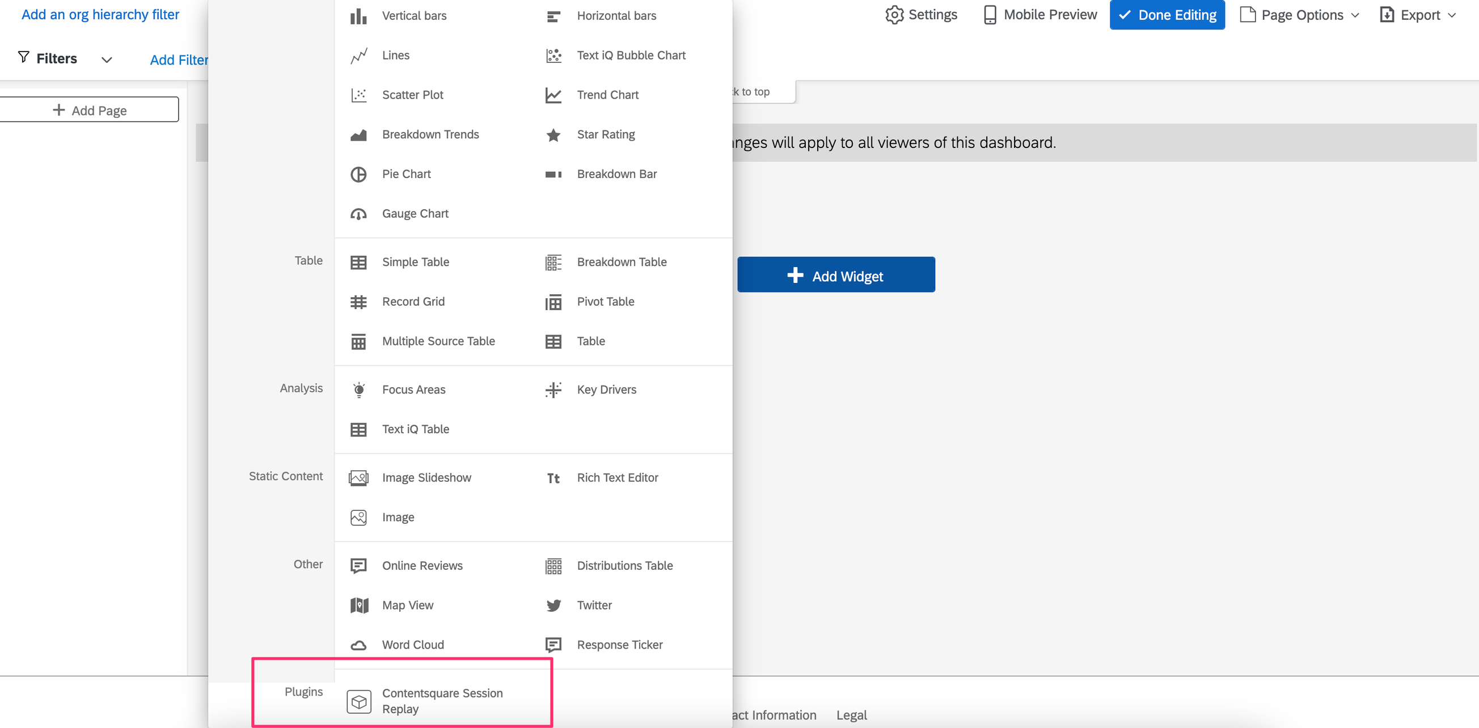
Task: Open the Add an org hierarchy filter link
Action: [100, 14]
